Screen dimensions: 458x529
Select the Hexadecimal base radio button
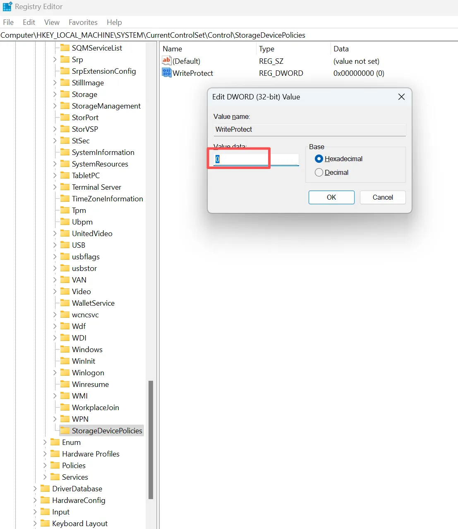[319, 159]
